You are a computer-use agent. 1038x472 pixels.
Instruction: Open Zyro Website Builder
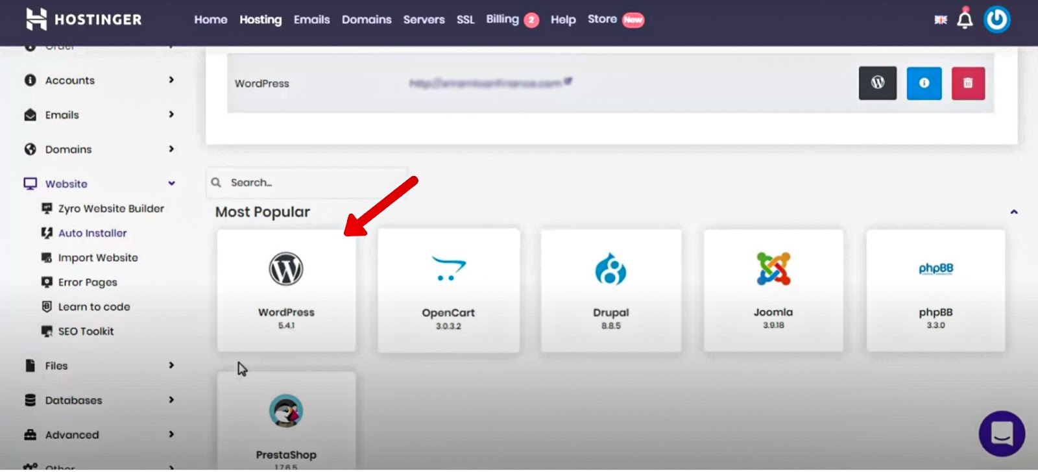tap(111, 208)
